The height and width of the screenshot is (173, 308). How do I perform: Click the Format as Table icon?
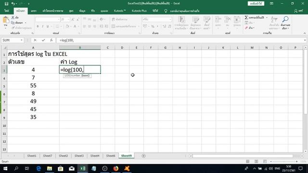pos(196,20)
